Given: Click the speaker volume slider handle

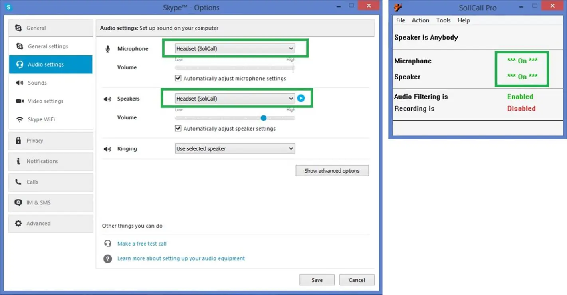Looking at the screenshot, I should coord(263,118).
